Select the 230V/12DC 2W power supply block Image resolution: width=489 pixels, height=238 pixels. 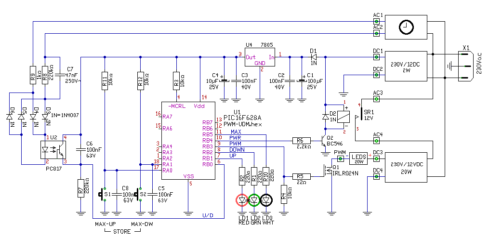tap(406, 66)
